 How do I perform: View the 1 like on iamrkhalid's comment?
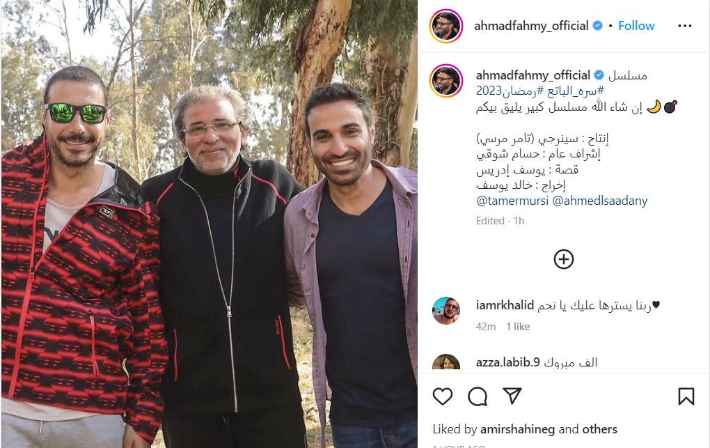coord(518,327)
